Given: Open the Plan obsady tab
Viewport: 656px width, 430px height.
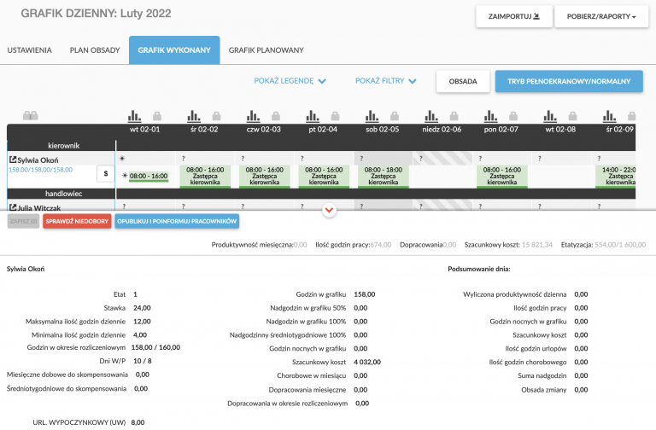Looking at the screenshot, I should [95, 50].
